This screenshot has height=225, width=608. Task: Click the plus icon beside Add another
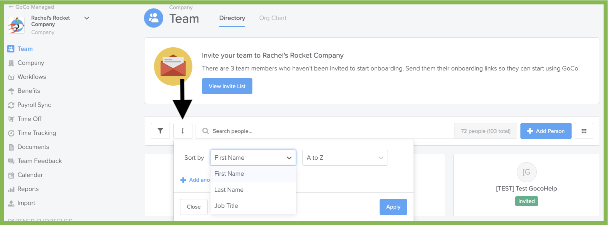(183, 180)
